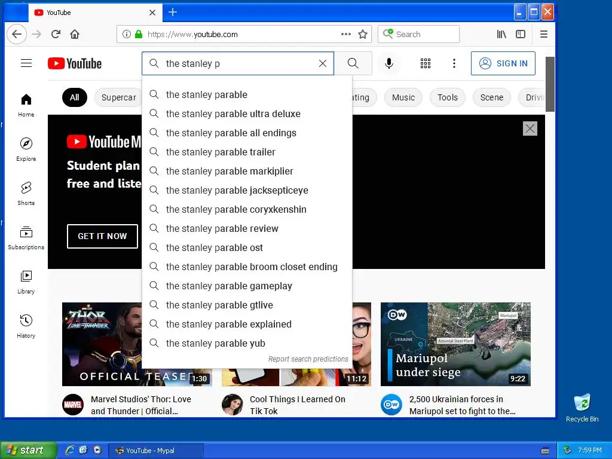The image size is (612, 459).
Task: Select suggestion 'the stanley parable trailer'
Action: [x=247, y=152]
